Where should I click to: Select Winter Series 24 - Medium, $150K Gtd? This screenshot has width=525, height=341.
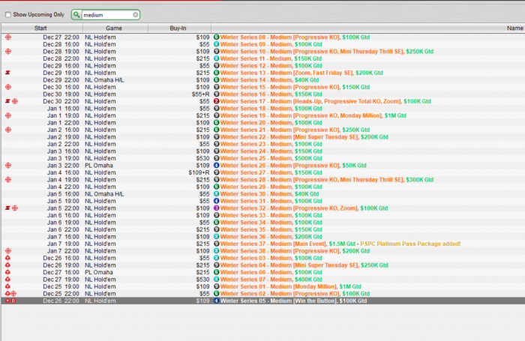[x=271, y=151]
